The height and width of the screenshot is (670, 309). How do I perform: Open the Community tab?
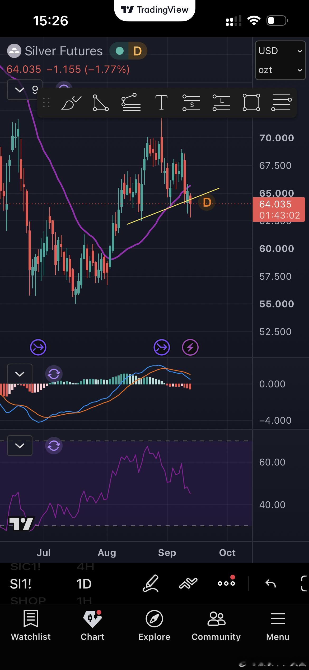pos(216,626)
